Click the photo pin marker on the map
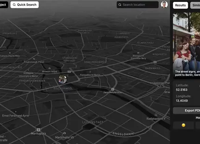200x144 pixels. pyautogui.click(x=63, y=80)
